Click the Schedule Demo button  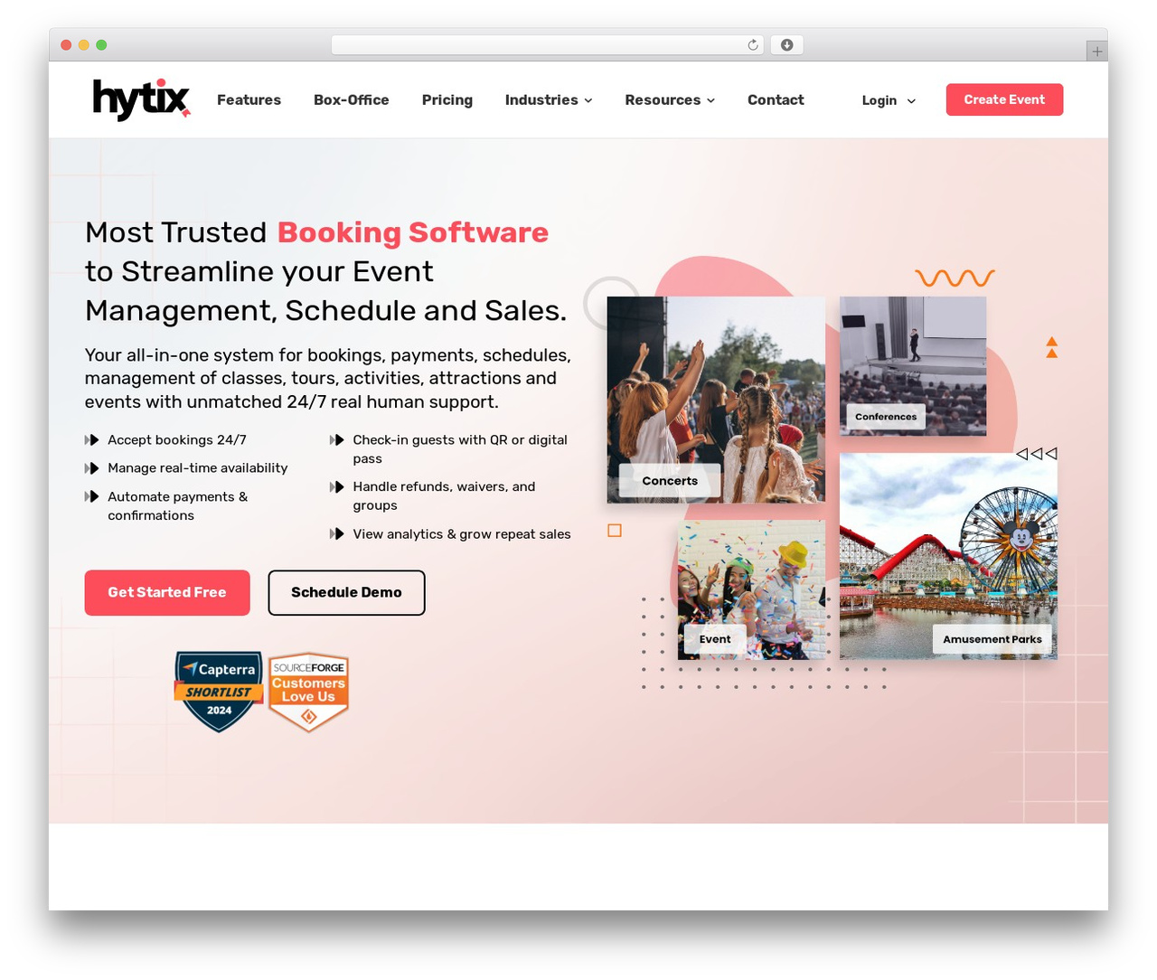(346, 592)
